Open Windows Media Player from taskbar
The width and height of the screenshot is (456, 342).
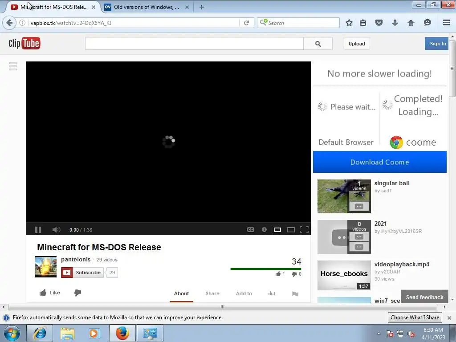pyautogui.click(x=94, y=333)
